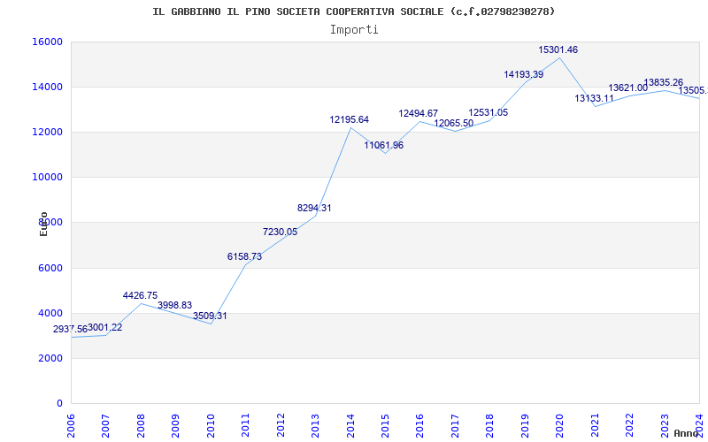This screenshot has width=708, height=442.
Task: Select the data label 12494.67
Action: pyautogui.click(x=418, y=113)
